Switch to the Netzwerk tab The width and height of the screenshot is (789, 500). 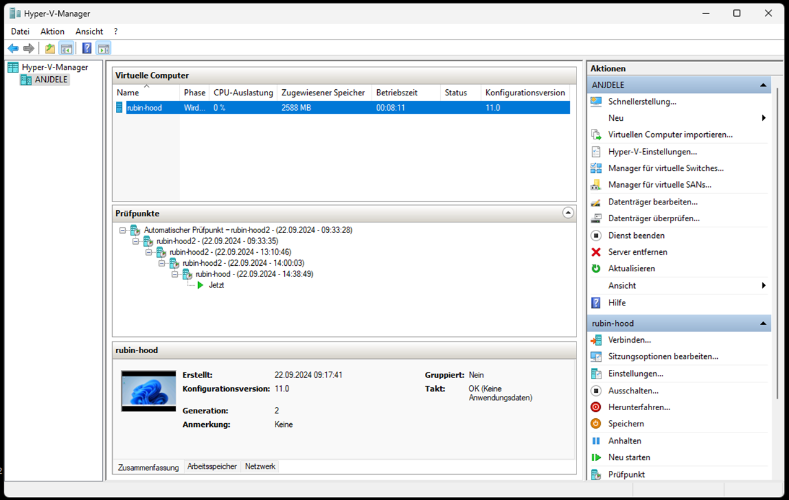pos(260,467)
